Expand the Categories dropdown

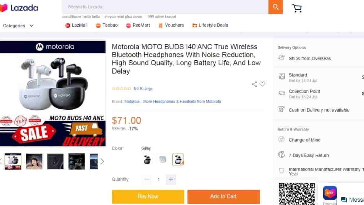coord(18,26)
